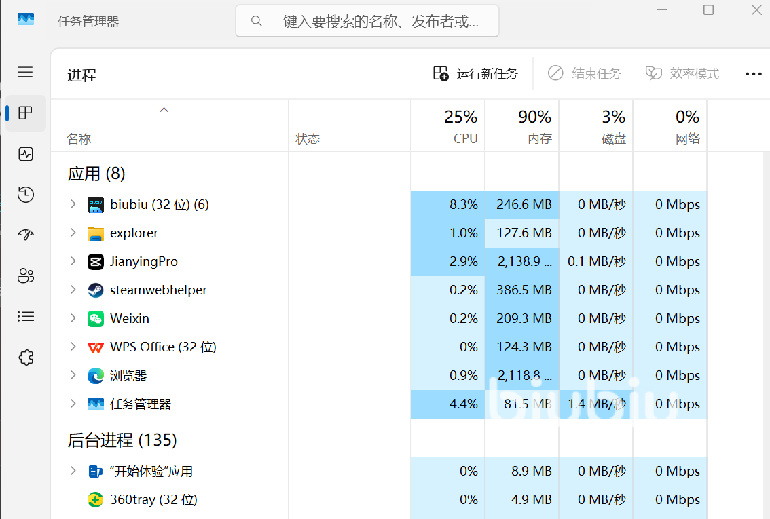Toggle 效率模式 for the selected process
This screenshot has width=770, height=519.
(682, 73)
